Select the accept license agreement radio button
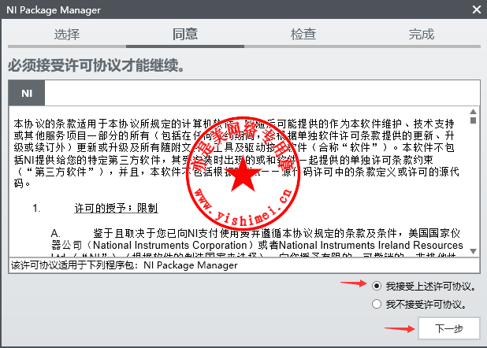The width and height of the screenshot is (487, 348). click(377, 286)
